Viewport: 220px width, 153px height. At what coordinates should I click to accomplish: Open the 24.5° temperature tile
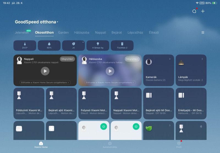click(x=25, y=45)
